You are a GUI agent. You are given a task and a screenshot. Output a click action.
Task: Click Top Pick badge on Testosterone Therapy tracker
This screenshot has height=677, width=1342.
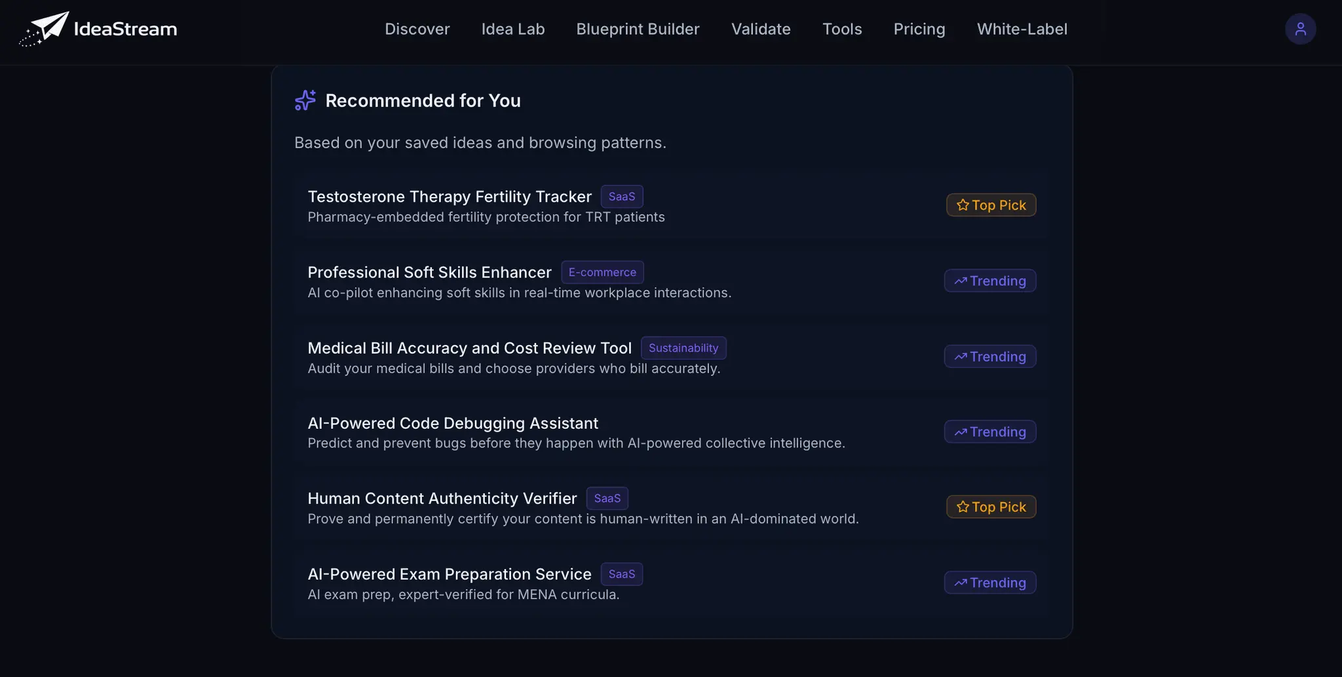pyautogui.click(x=991, y=205)
